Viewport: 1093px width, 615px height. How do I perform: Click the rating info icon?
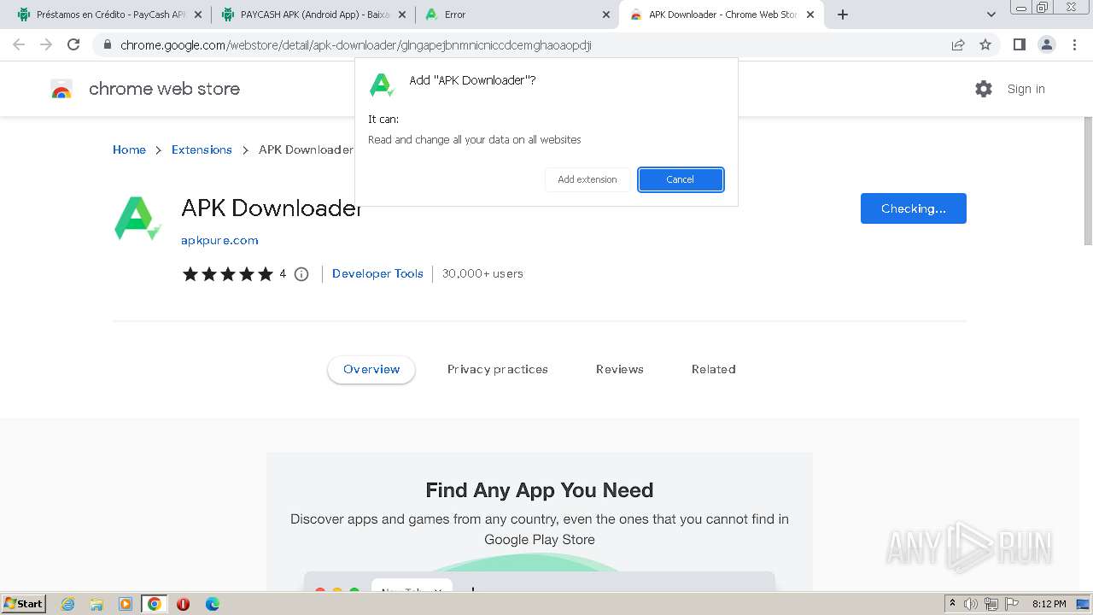301,274
